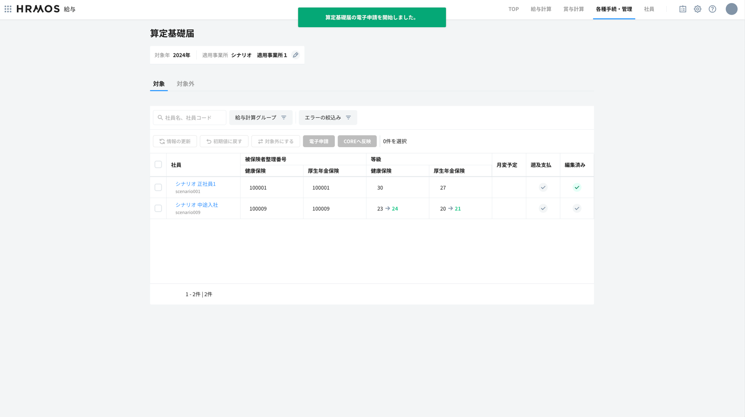
Task: Open the help question mark icon
Action: [x=712, y=9]
